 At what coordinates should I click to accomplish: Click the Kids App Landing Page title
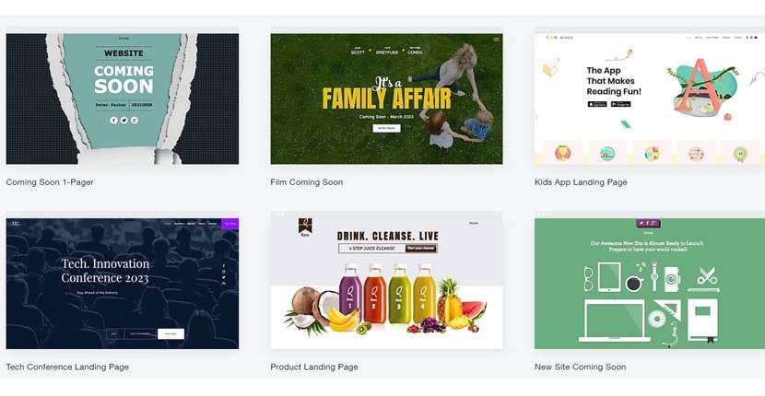[x=581, y=182]
